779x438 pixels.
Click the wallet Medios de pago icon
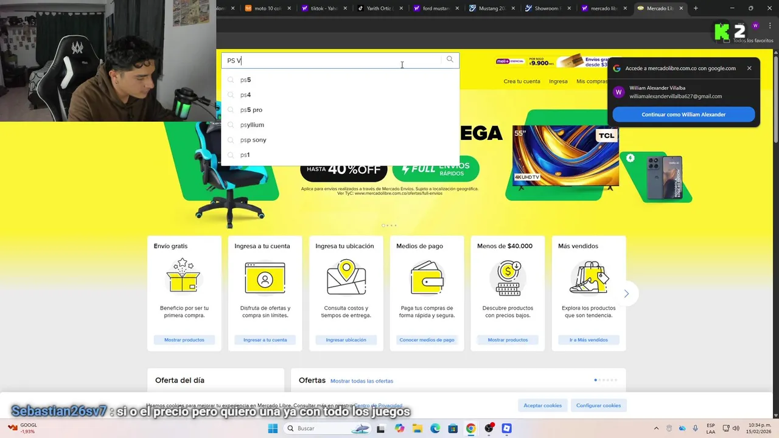[x=427, y=277]
